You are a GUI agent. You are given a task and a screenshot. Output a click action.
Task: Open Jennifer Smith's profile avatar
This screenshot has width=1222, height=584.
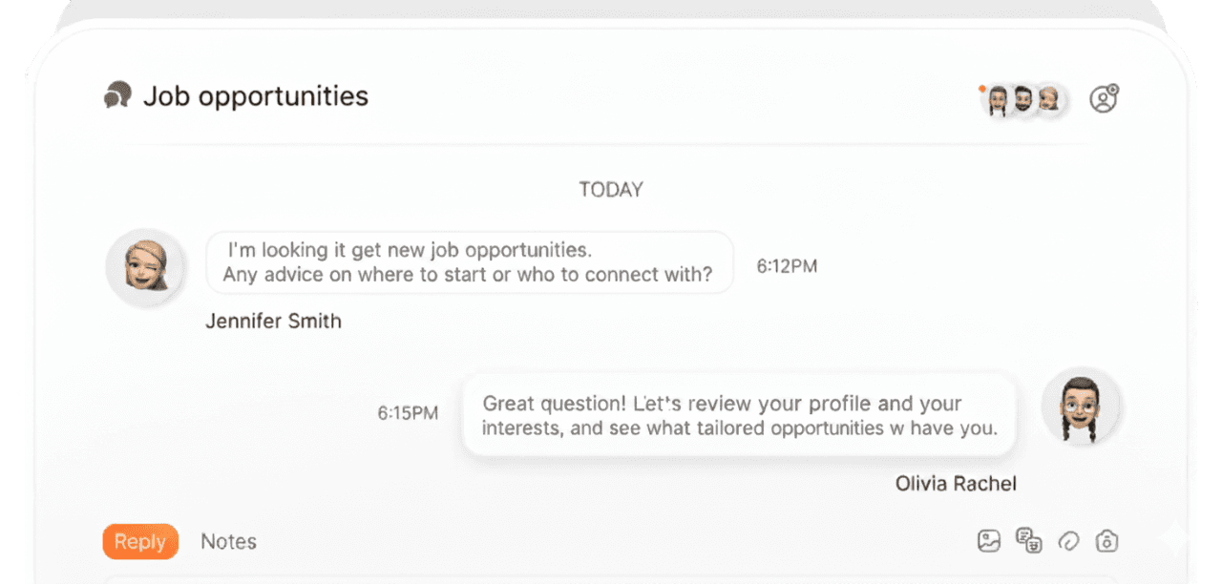click(x=145, y=266)
